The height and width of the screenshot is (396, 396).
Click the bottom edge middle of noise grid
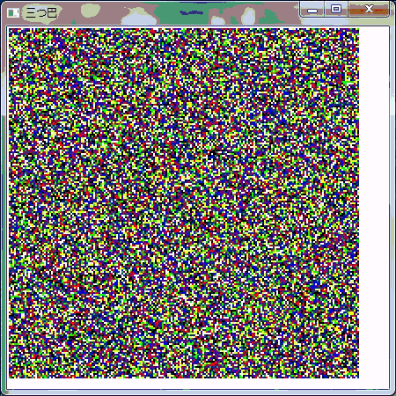click(184, 377)
